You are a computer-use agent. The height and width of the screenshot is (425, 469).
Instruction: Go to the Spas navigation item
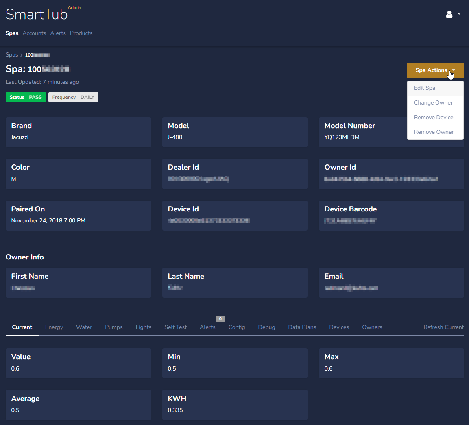12,33
